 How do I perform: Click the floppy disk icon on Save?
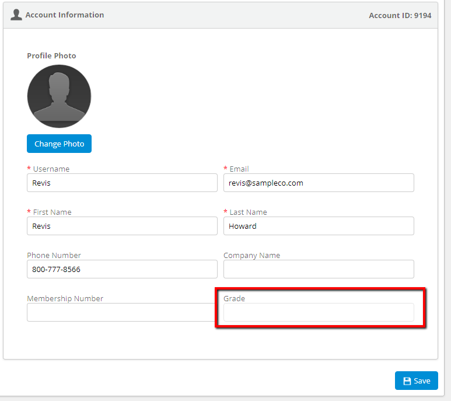(407, 381)
